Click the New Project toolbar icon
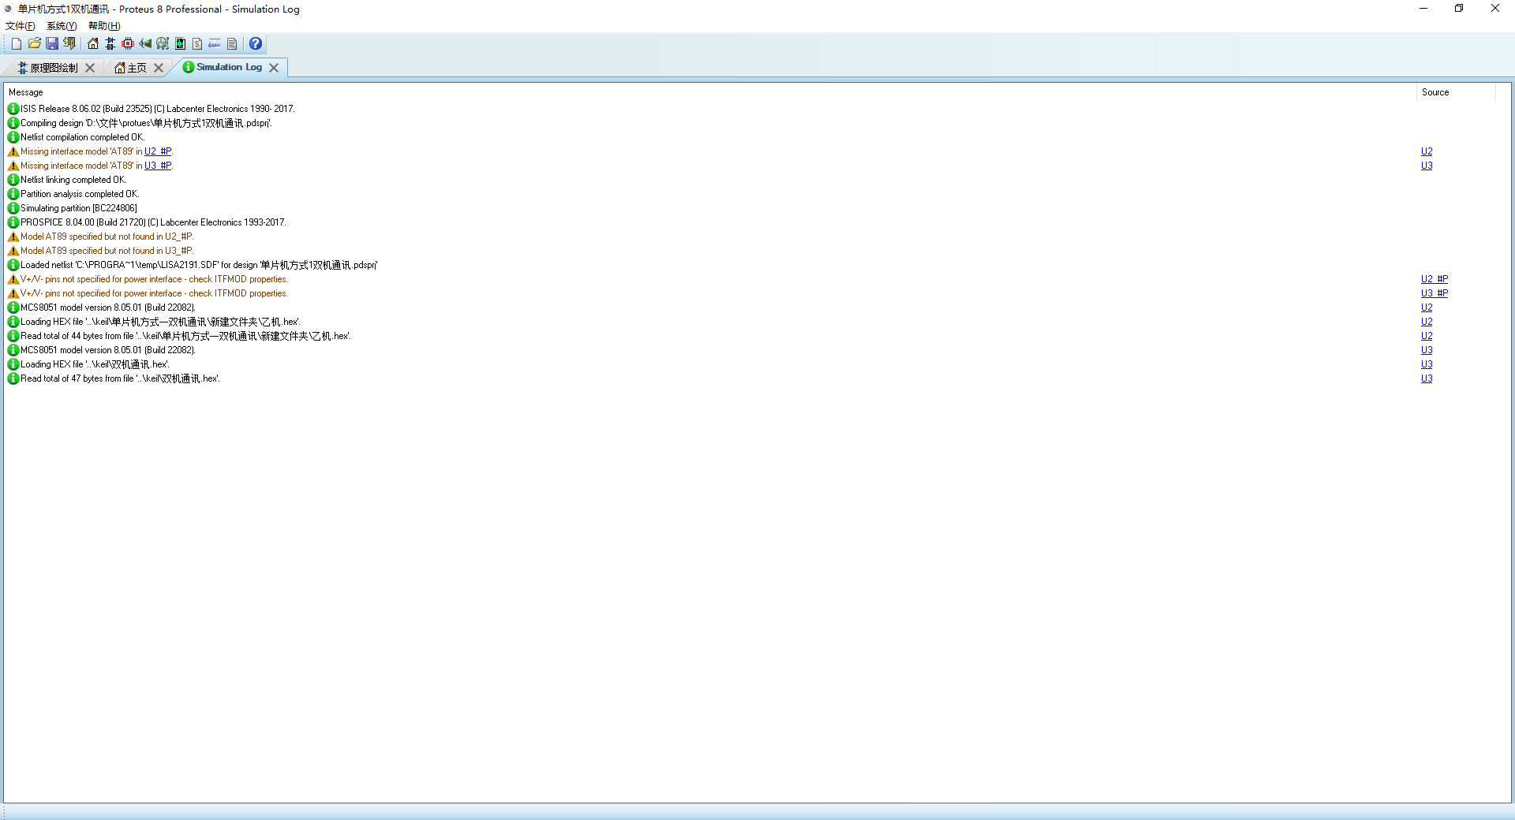Screen dimensions: 1515x820 pyautogui.click(x=17, y=44)
